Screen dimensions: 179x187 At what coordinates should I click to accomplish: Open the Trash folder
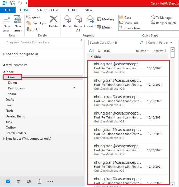coord(9,111)
